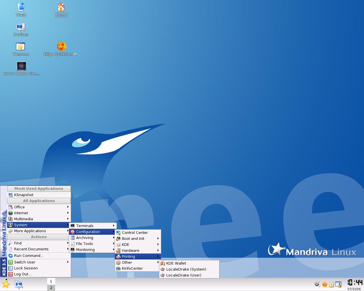This screenshot has height=291, width=364.
Task: Expand the Hardware configuration submenu
Action: tap(138, 250)
